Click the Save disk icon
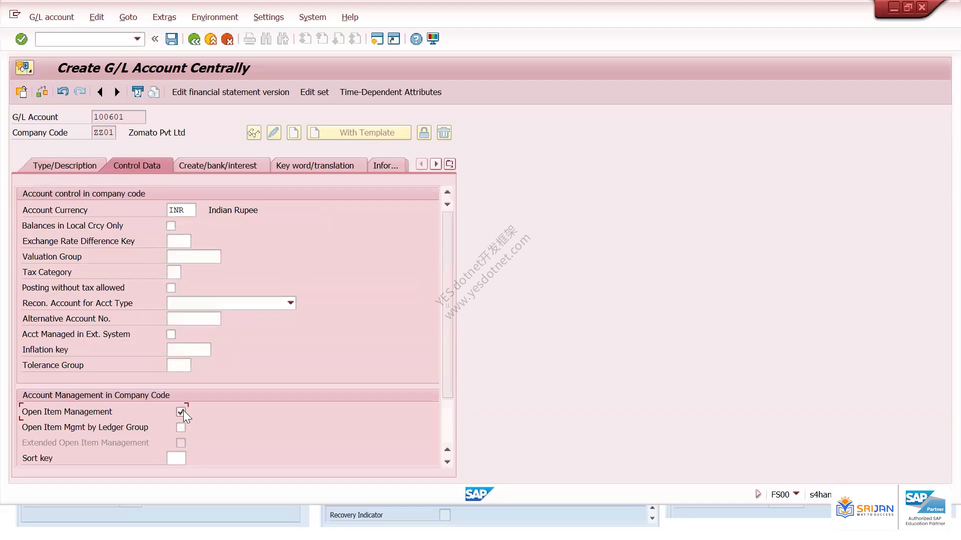Screen dimensions: 961x540 (x=172, y=39)
